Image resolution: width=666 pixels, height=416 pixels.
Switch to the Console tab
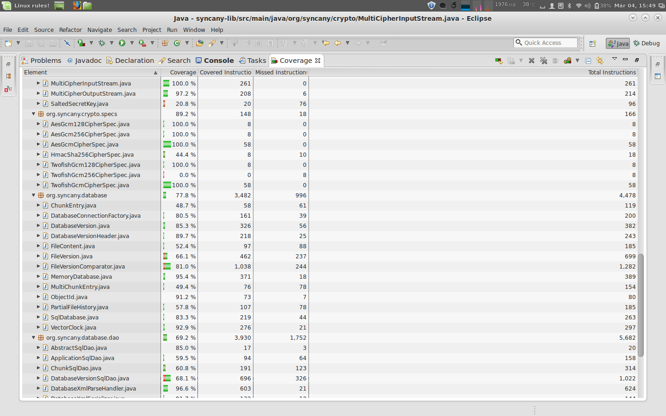click(x=215, y=61)
